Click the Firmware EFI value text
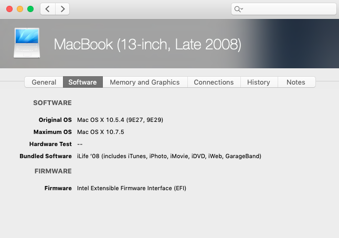The height and width of the screenshot is (238, 339). click(x=132, y=188)
